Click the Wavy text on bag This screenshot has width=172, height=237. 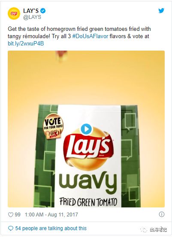point(88,183)
